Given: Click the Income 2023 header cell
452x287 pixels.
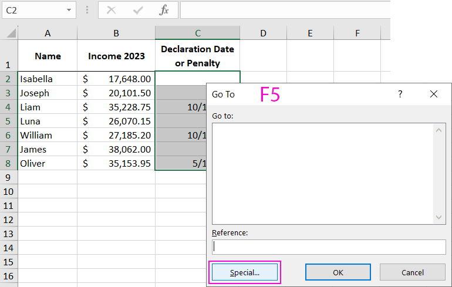Looking at the screenshot, I should point(116,56).
